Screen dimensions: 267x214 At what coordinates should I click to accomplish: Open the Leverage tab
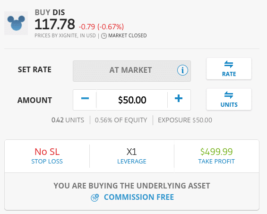pyautogui.click(x=132, y=156)
